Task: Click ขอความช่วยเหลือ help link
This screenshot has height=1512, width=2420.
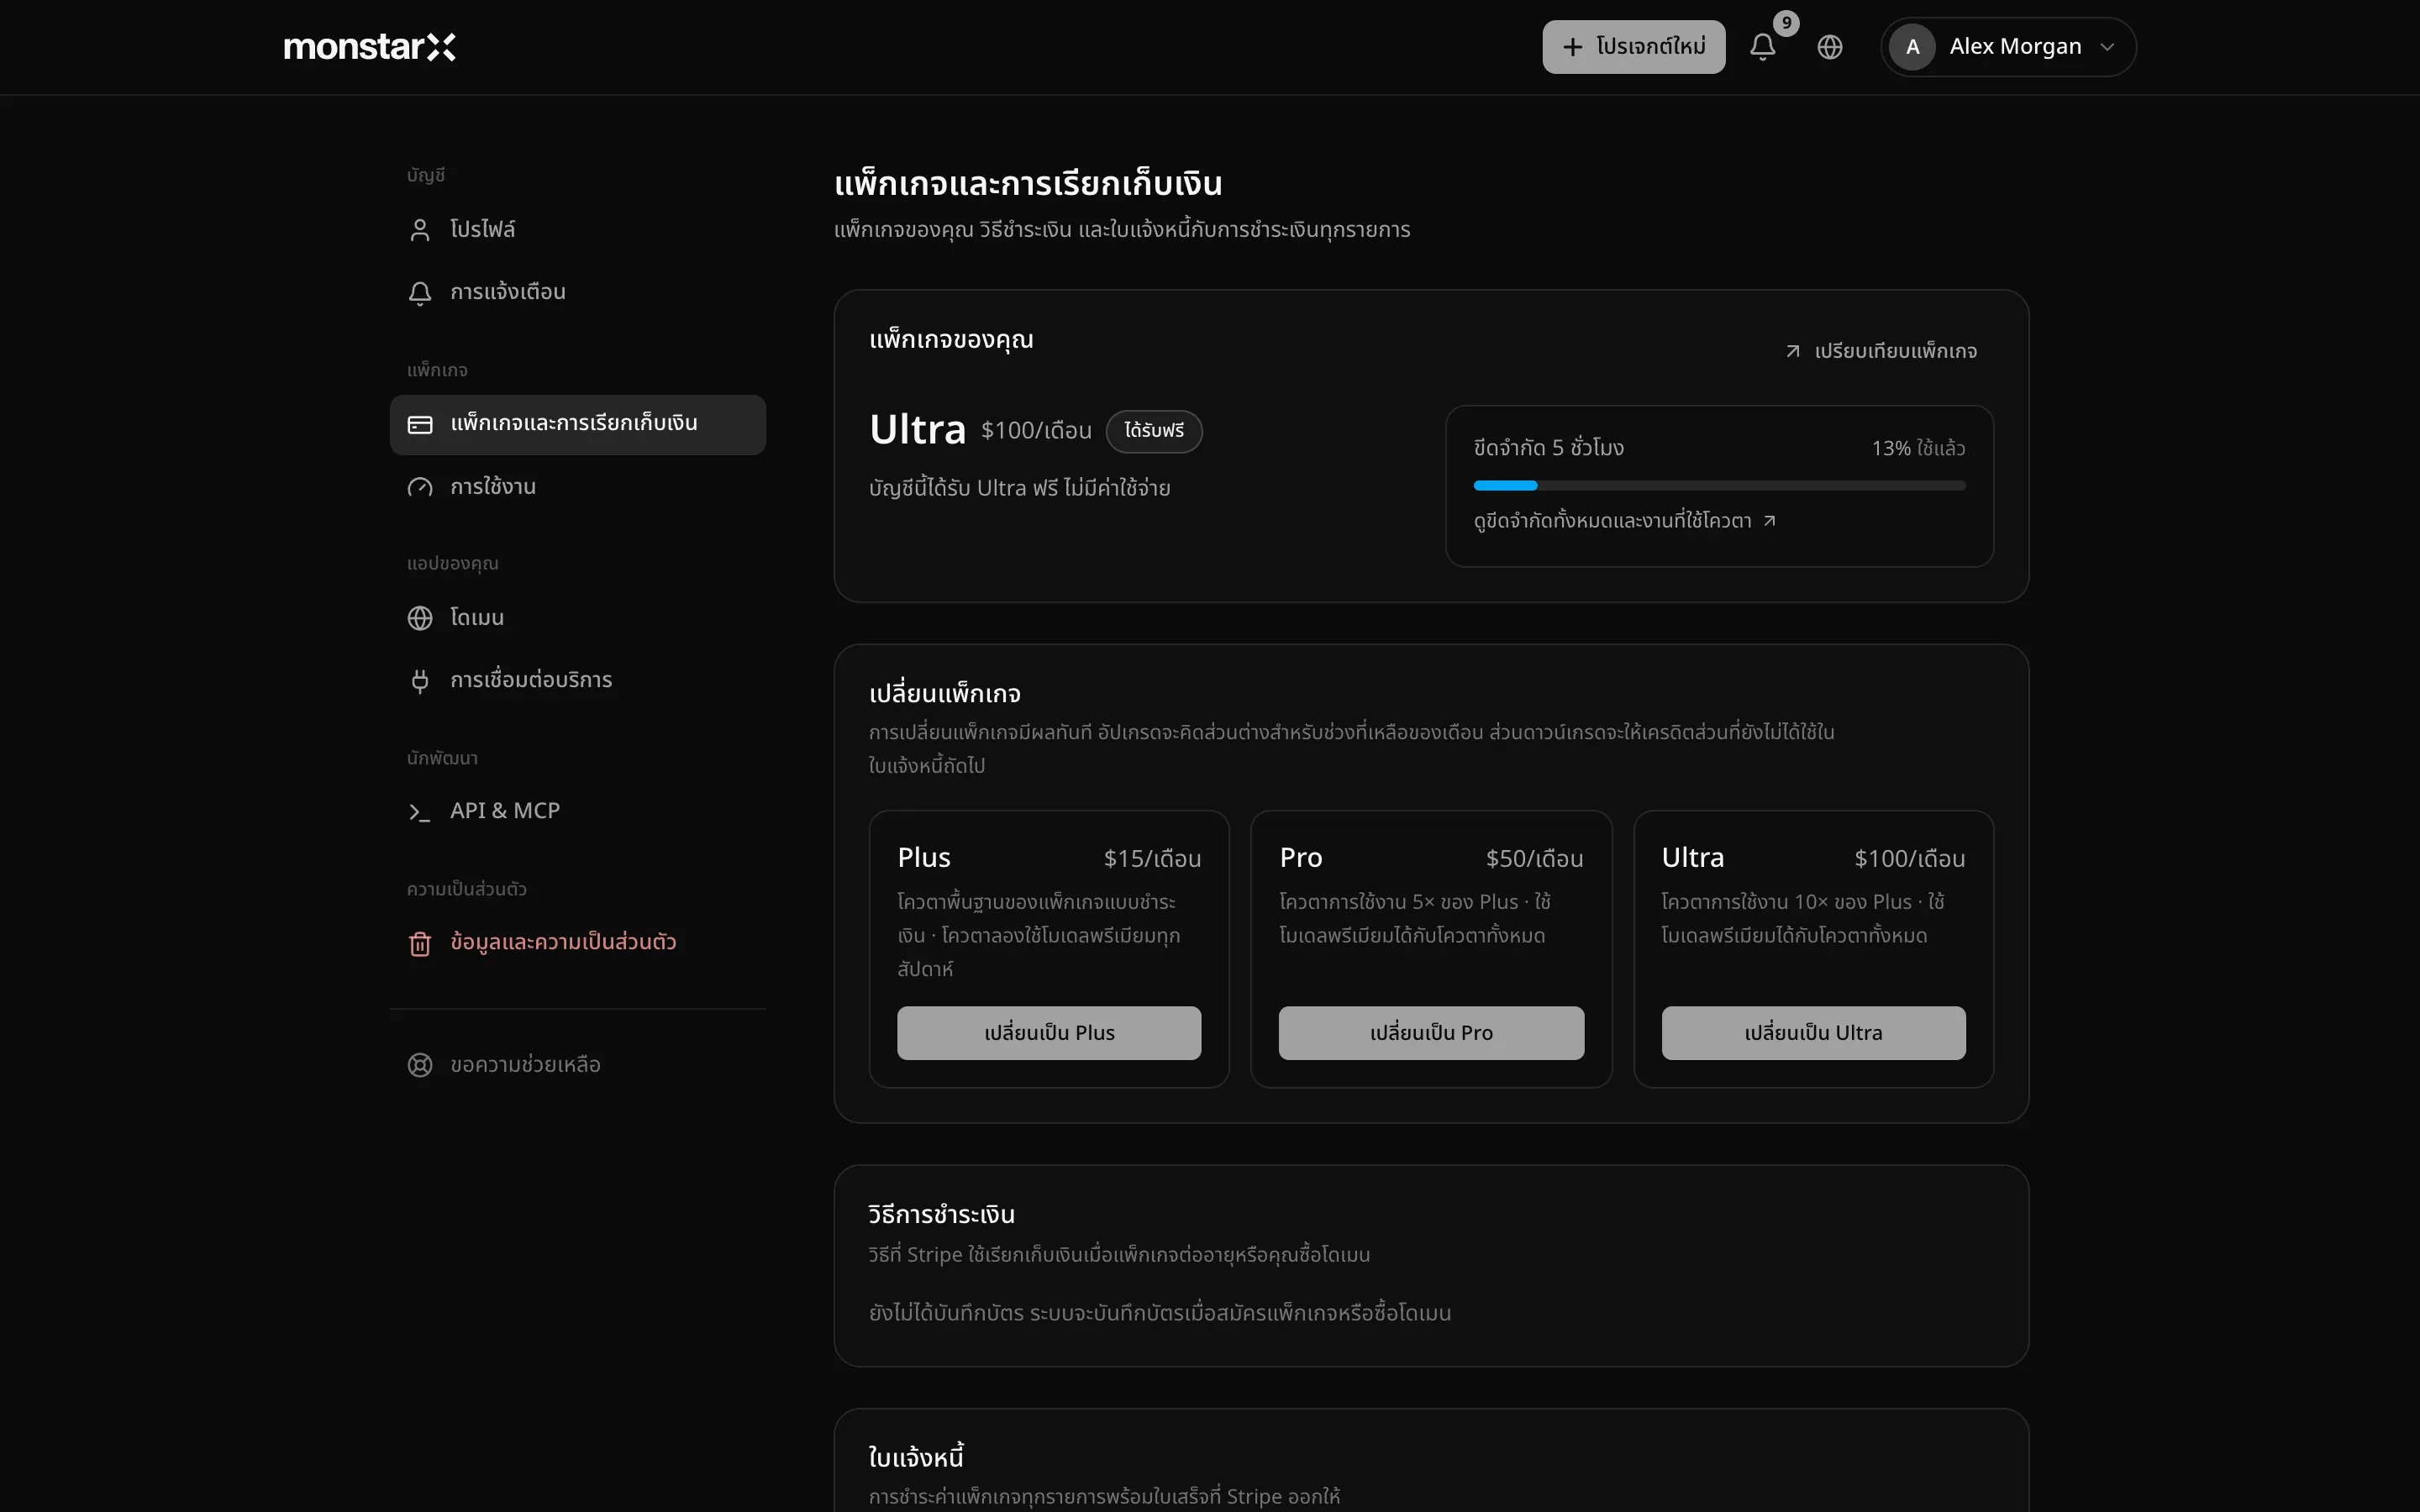Action: pyautogui.click(x=578, y=1065)
